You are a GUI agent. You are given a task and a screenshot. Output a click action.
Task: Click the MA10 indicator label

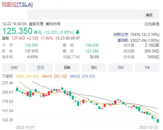pyautogui.click(x=55, y=76)
